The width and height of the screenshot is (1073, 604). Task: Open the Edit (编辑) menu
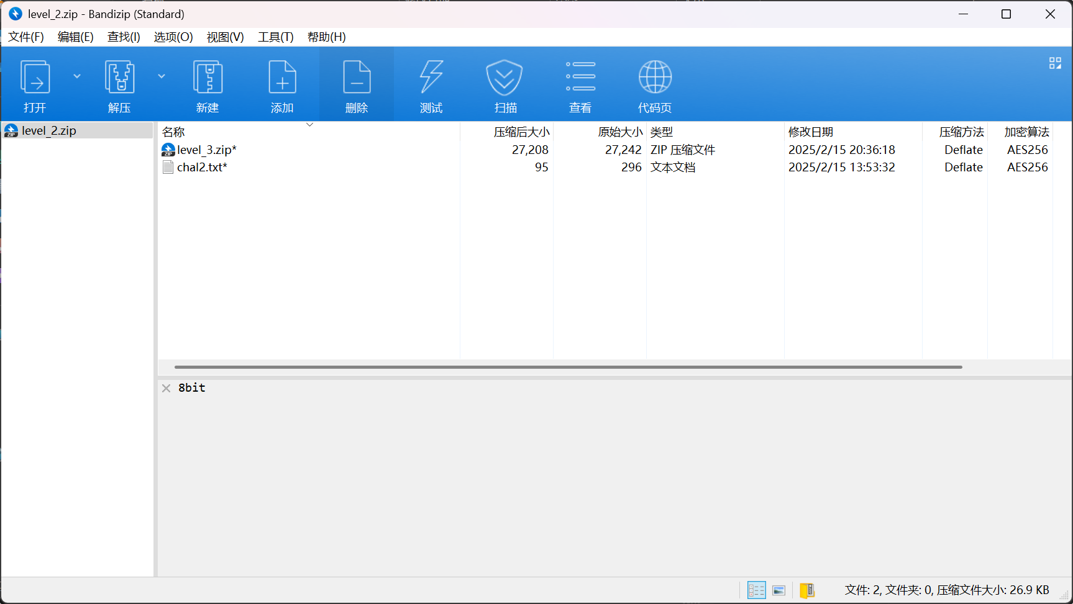click(76, 37)
